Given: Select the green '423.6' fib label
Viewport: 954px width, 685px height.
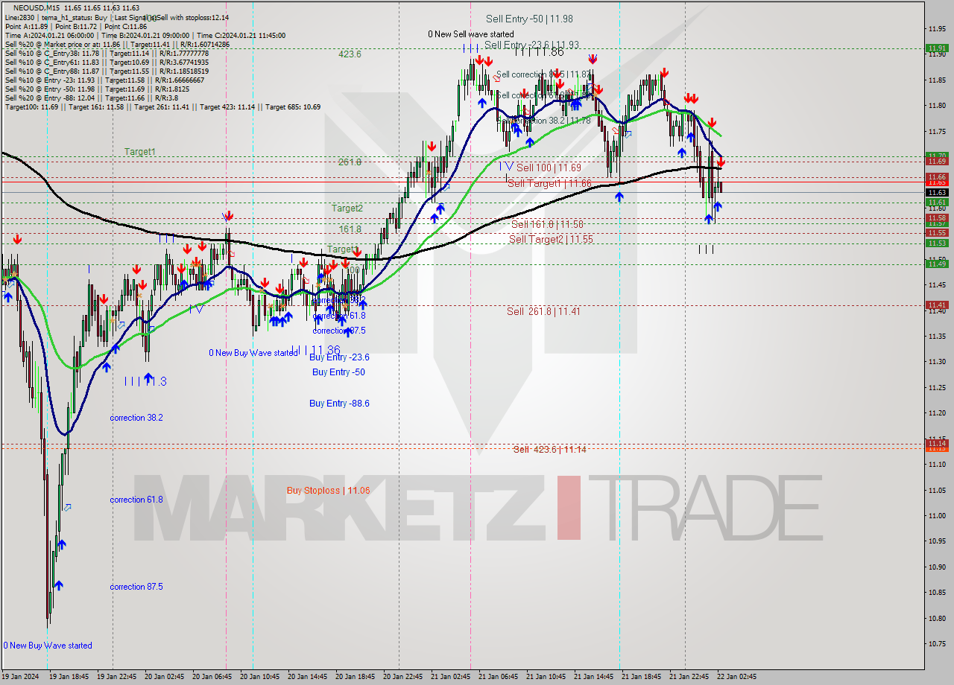Looking at the screenshot, I should 350,54.
